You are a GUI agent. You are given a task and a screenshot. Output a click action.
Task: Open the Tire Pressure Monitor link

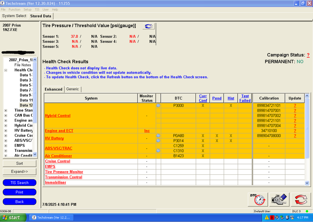tap(64, 172)
